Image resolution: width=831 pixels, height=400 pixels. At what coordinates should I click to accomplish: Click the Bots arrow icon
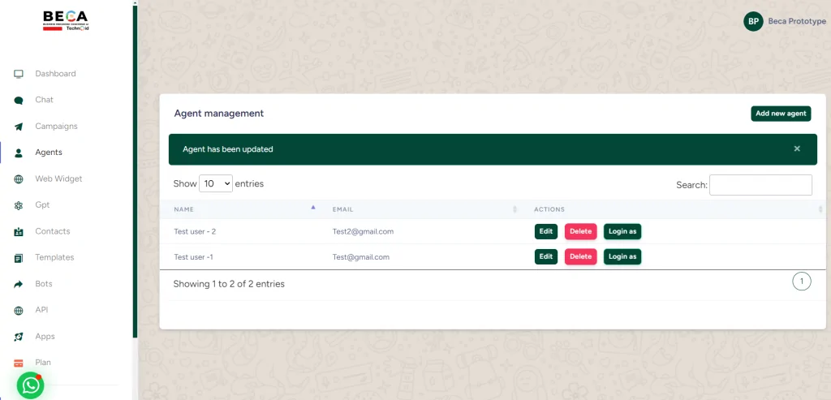(19, 285)
